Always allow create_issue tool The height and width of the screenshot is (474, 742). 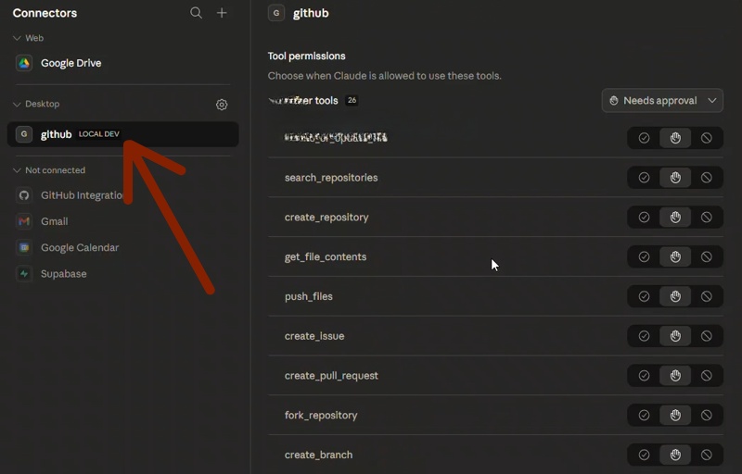click(x=644, y=336)
